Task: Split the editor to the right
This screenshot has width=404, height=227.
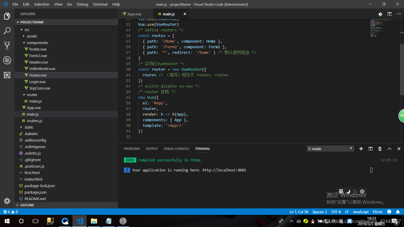Action: pos(390,14)
